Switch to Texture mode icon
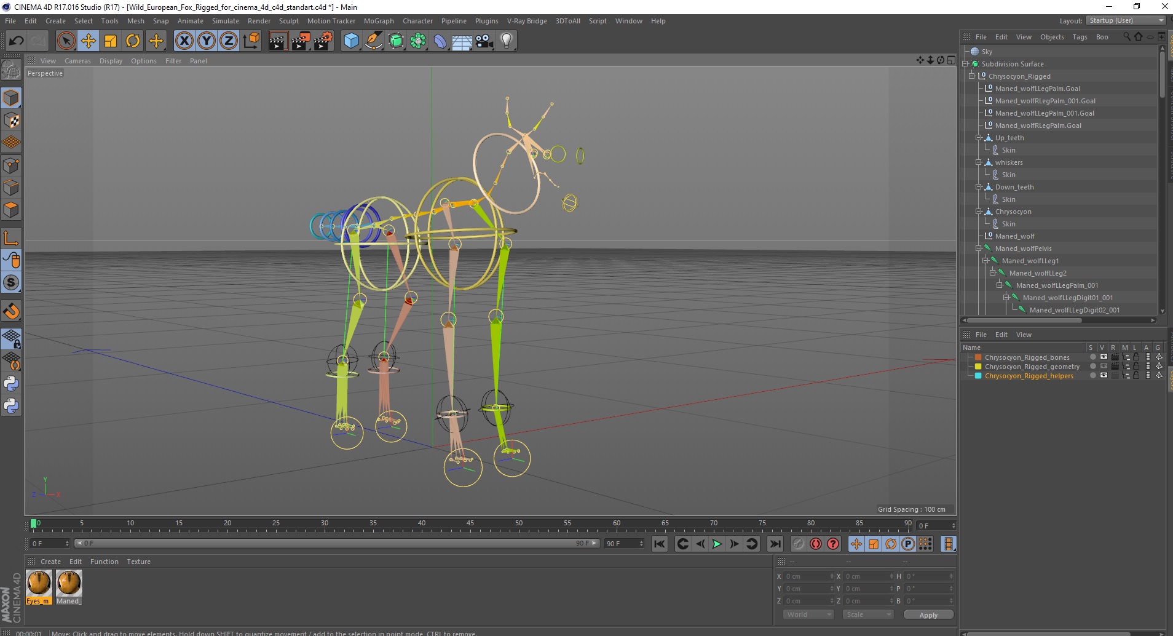This screenshot has width=1173, height=636. 11,121
